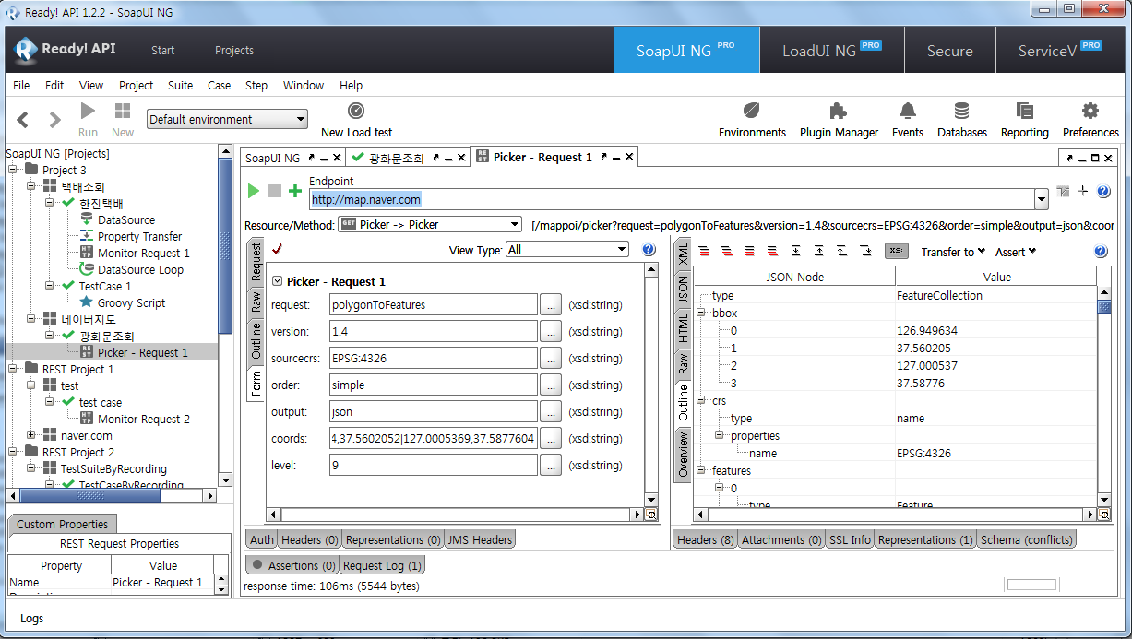Image resolution: width=1132 pixels, height=639 pixels.
Task: Run the request with the green play button
Action: coord(254,191)
